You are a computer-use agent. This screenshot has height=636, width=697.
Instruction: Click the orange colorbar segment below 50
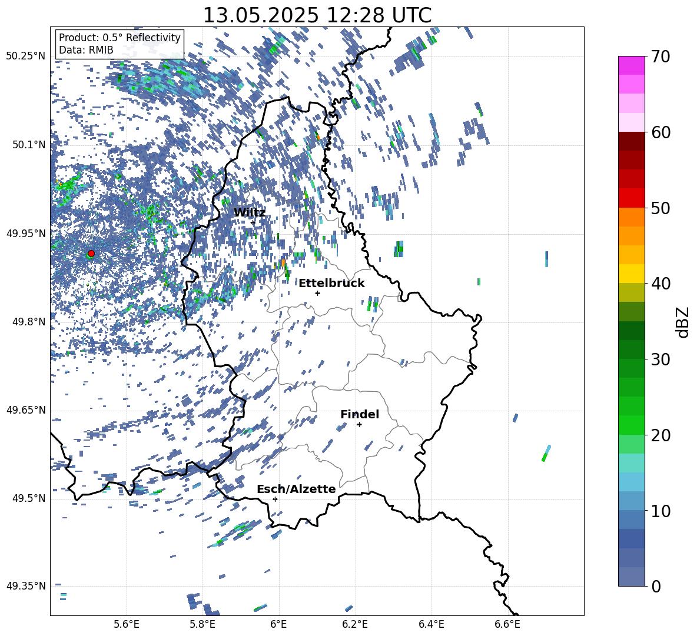click(x=631, y=217)
